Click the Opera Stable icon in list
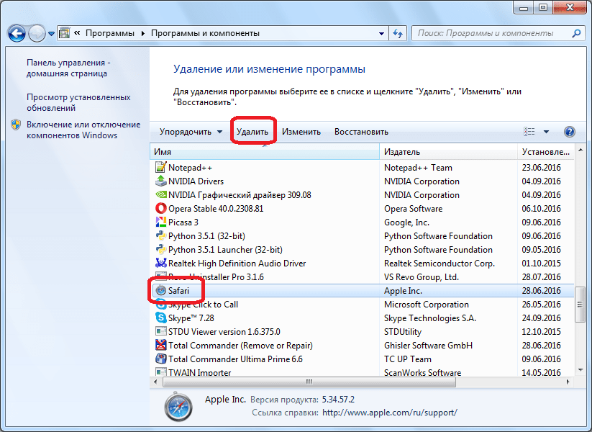 [160, 209]
